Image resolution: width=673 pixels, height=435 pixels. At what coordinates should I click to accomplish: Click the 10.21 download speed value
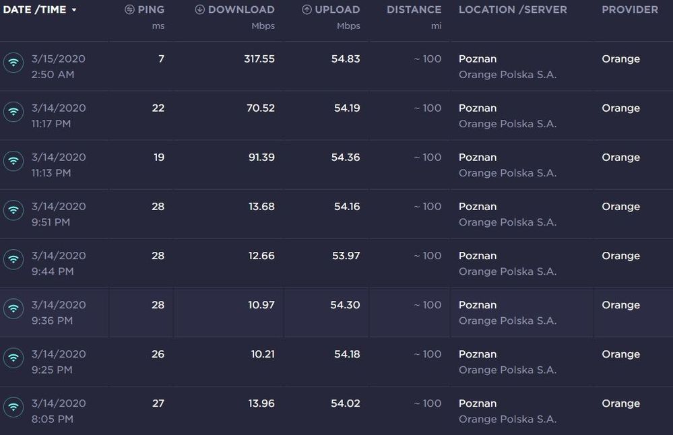261,354
